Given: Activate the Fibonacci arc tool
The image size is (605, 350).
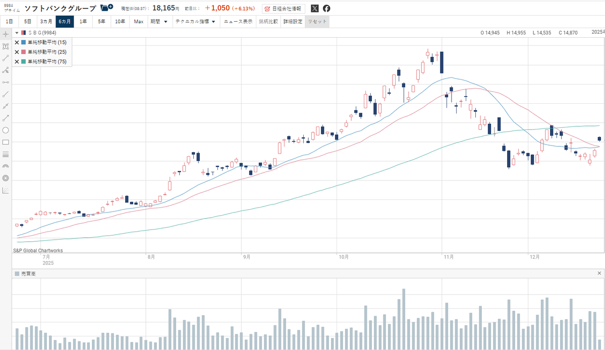Looking at the screenshot, I should pyautogui.click(x=6, y=166).
